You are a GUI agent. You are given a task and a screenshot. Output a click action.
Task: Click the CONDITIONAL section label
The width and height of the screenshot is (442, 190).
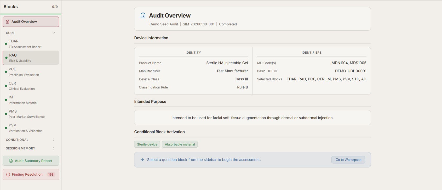(17, 140)
